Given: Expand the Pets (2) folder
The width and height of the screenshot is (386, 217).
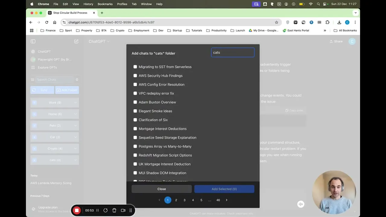Looking at the screenshot, I should click(x=75, y=125).
